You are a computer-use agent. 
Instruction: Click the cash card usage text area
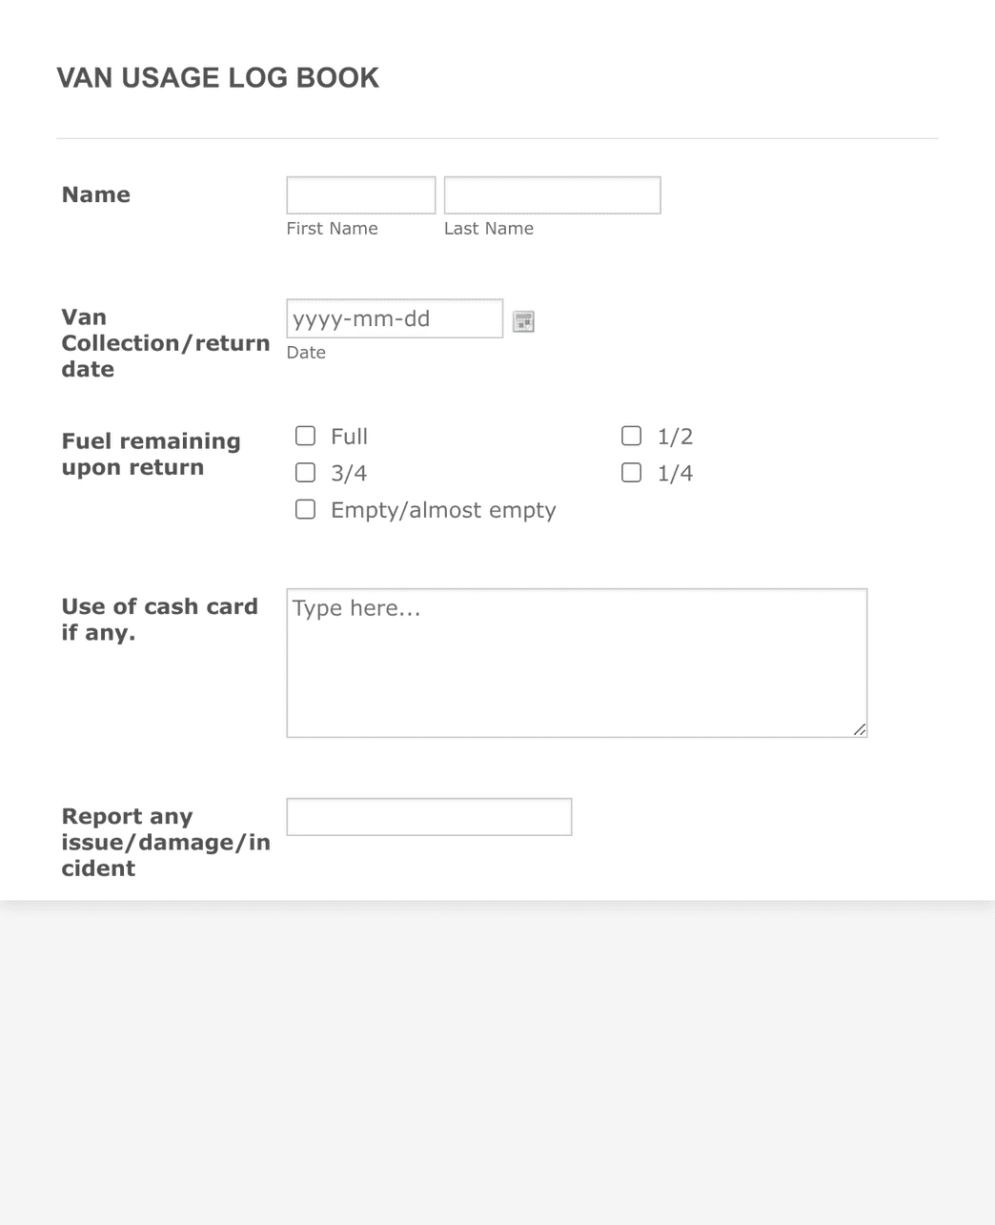pyautogui.click(x=576, y=662)
